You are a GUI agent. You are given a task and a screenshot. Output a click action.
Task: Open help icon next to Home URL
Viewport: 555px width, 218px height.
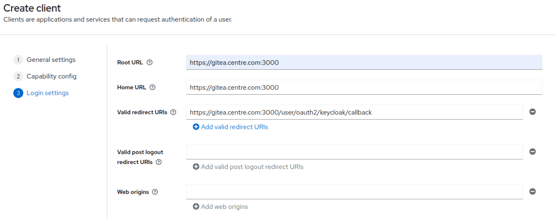[153, 87]
